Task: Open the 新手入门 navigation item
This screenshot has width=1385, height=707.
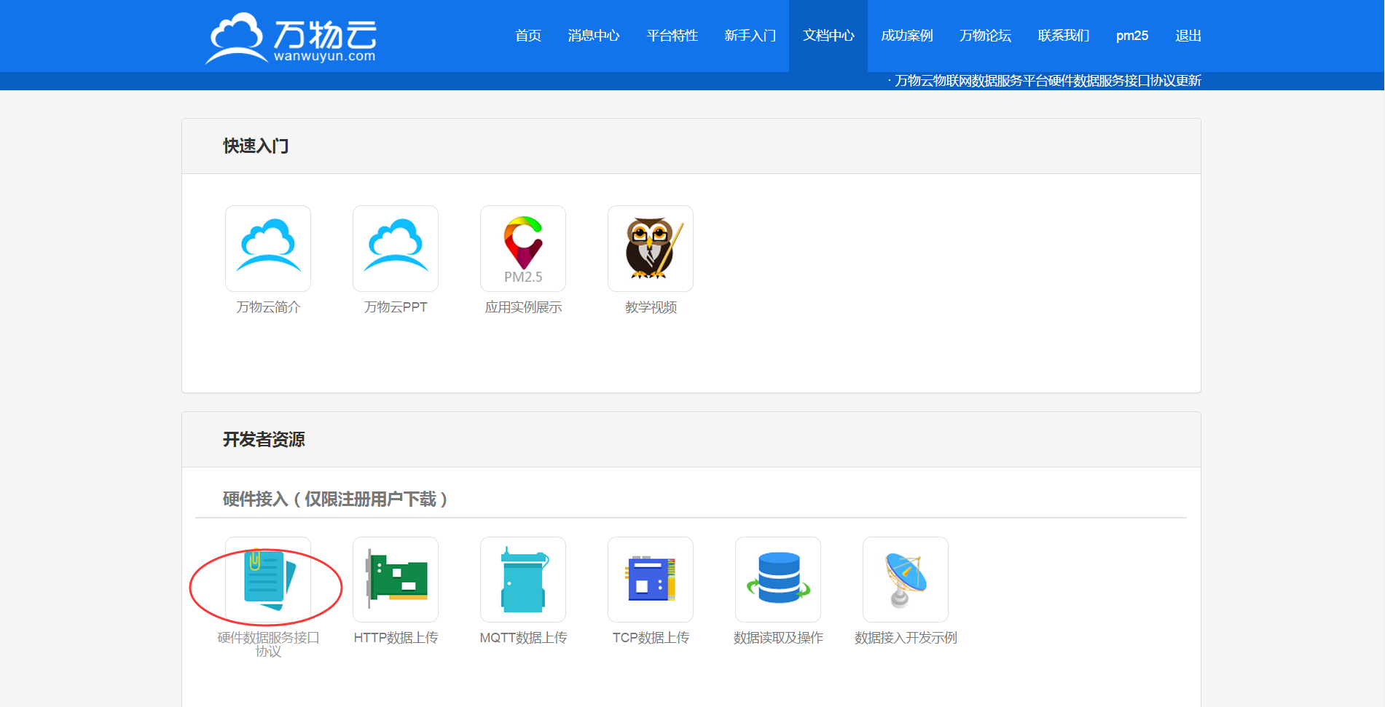Action: (750, 36)
